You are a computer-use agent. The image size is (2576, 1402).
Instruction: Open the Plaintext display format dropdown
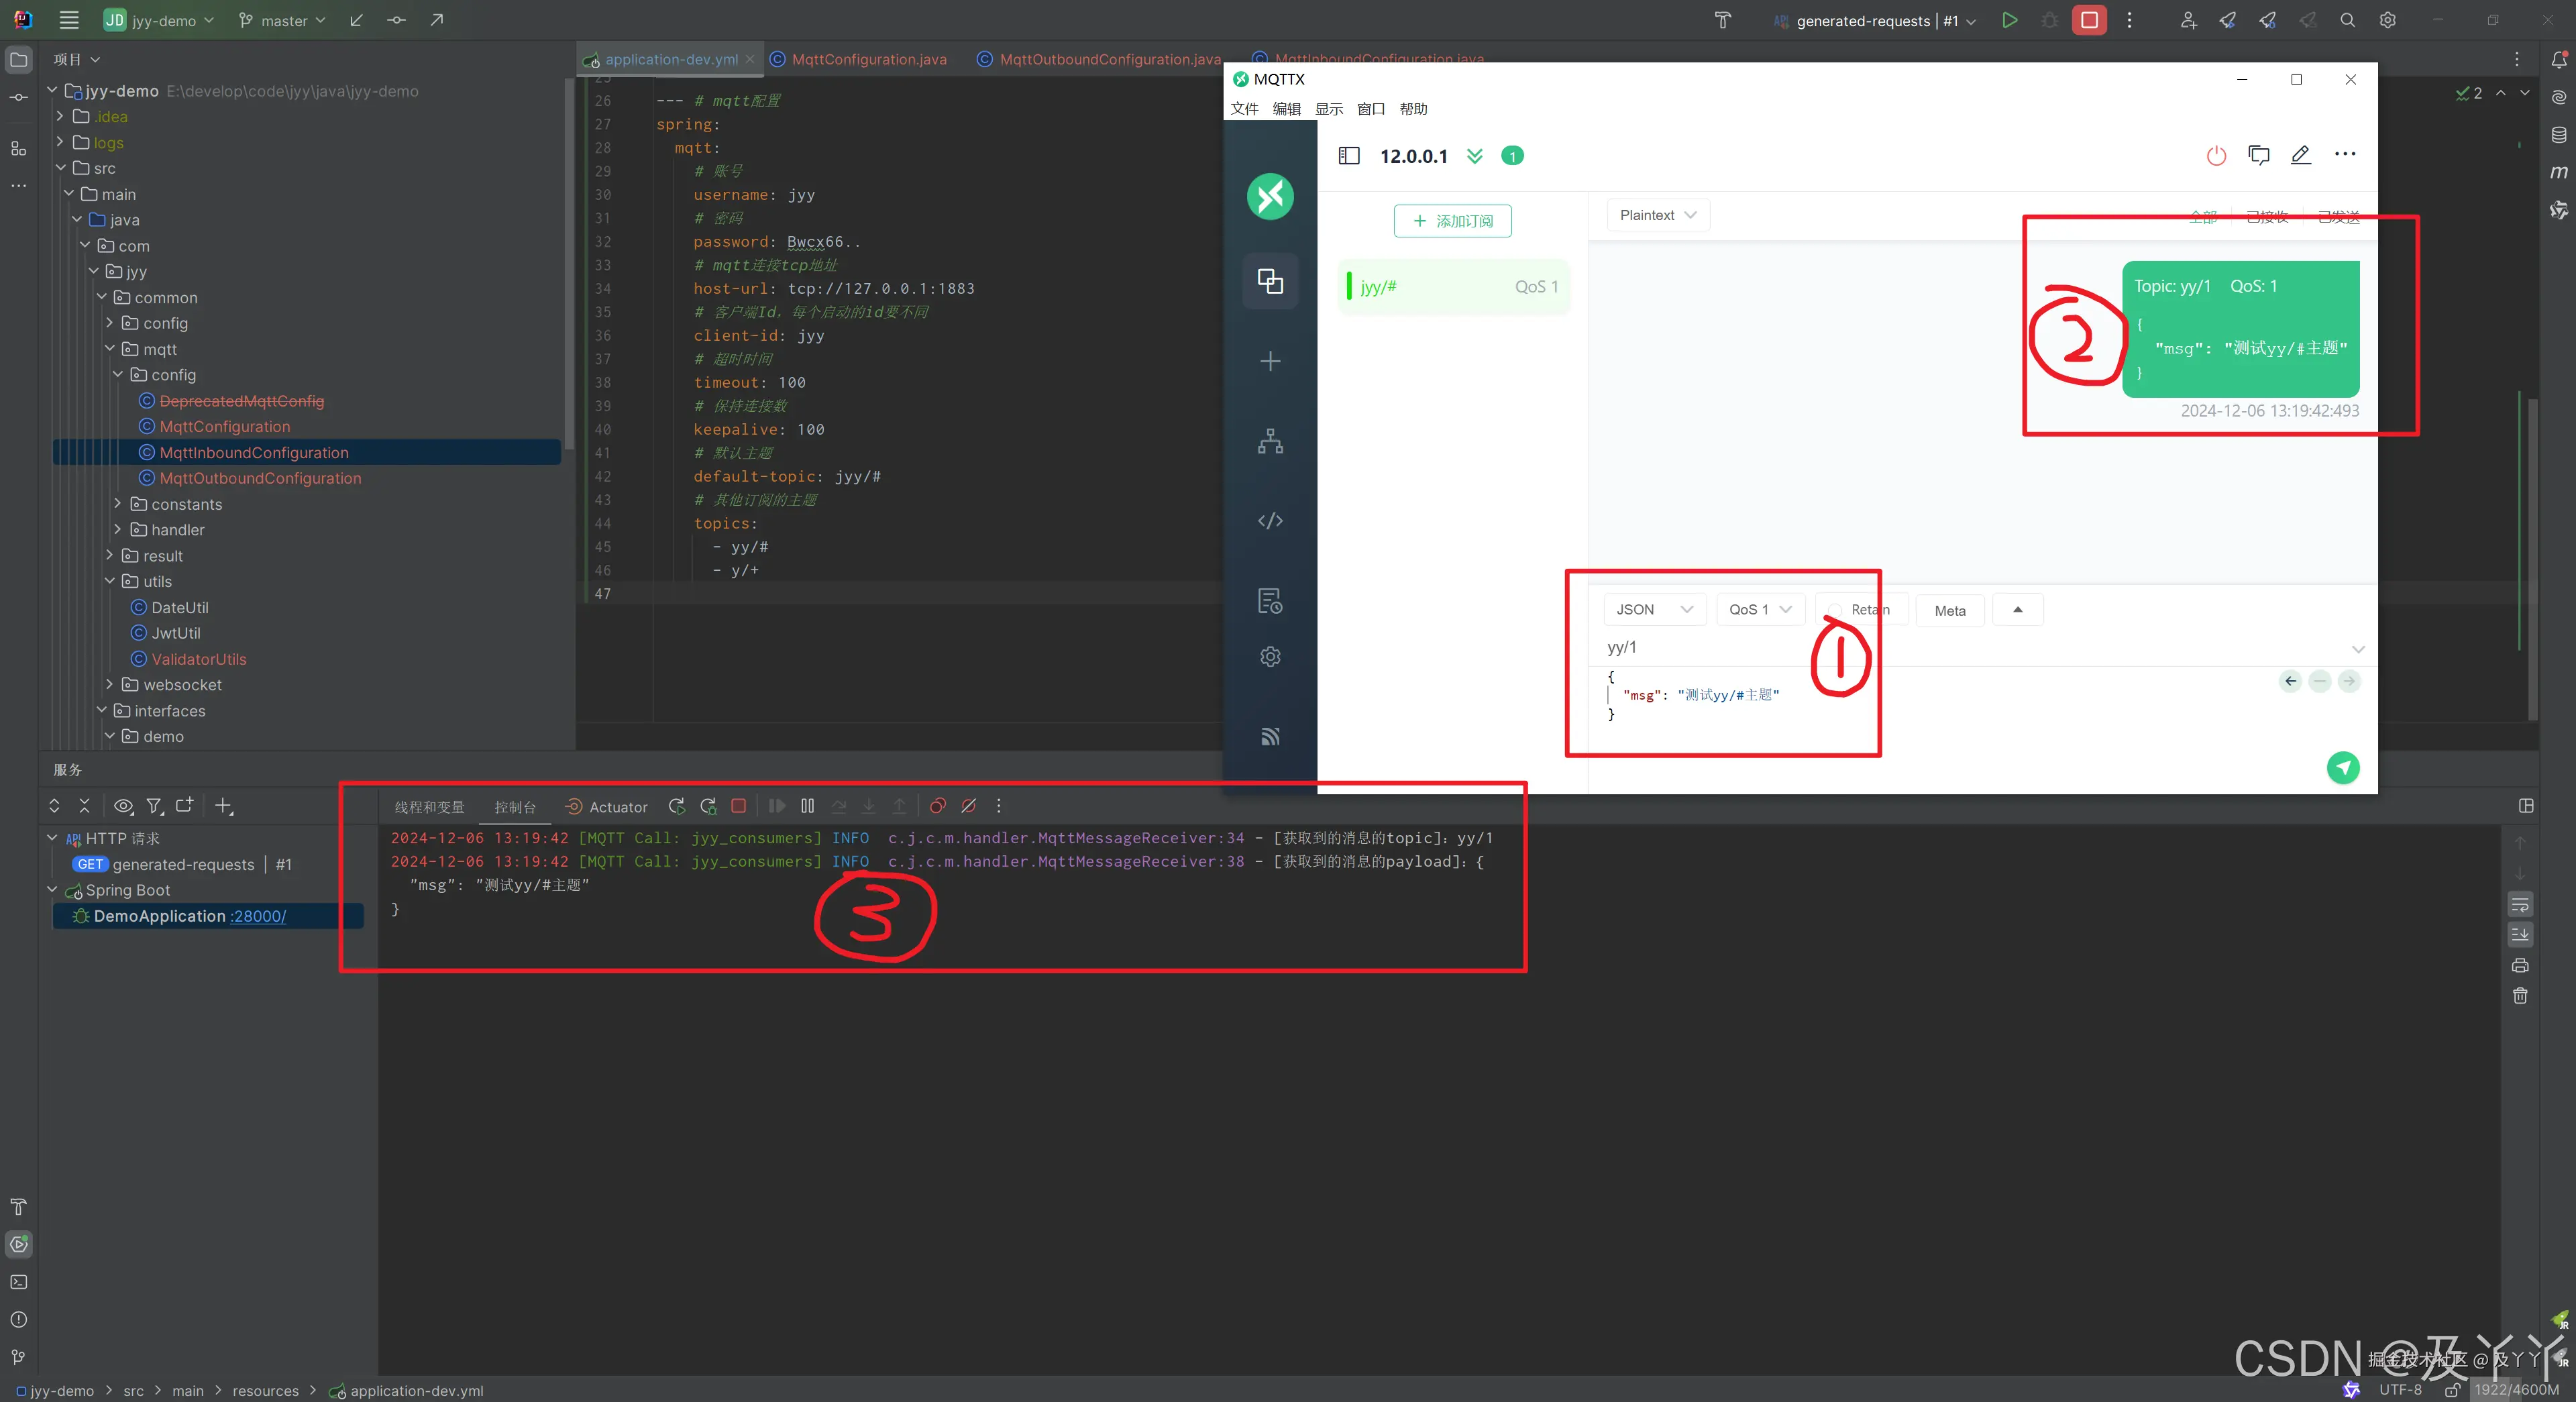(x=1657, y=215)
